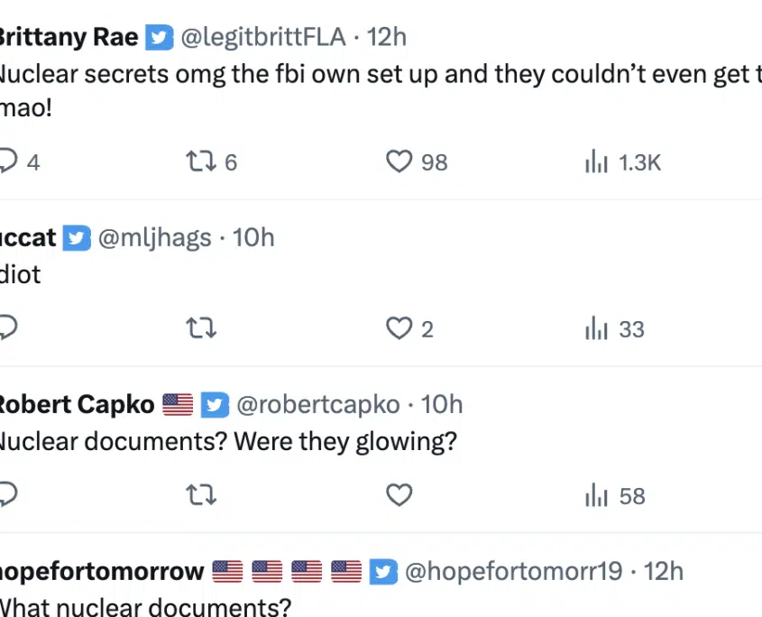The image size is (762, 617).
Task: Retweet Robert Capko's tweet
Action: point(201,495)
